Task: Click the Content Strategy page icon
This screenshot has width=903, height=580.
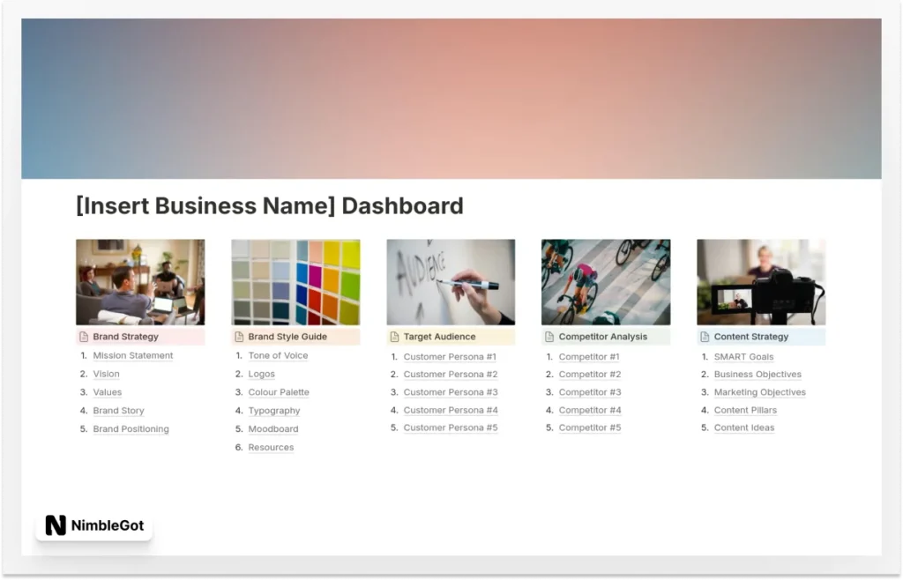Action: (705, 337)
